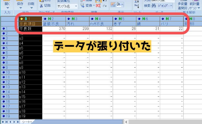Open the サンプル名 variable attribute combo box

pos(67,6)
